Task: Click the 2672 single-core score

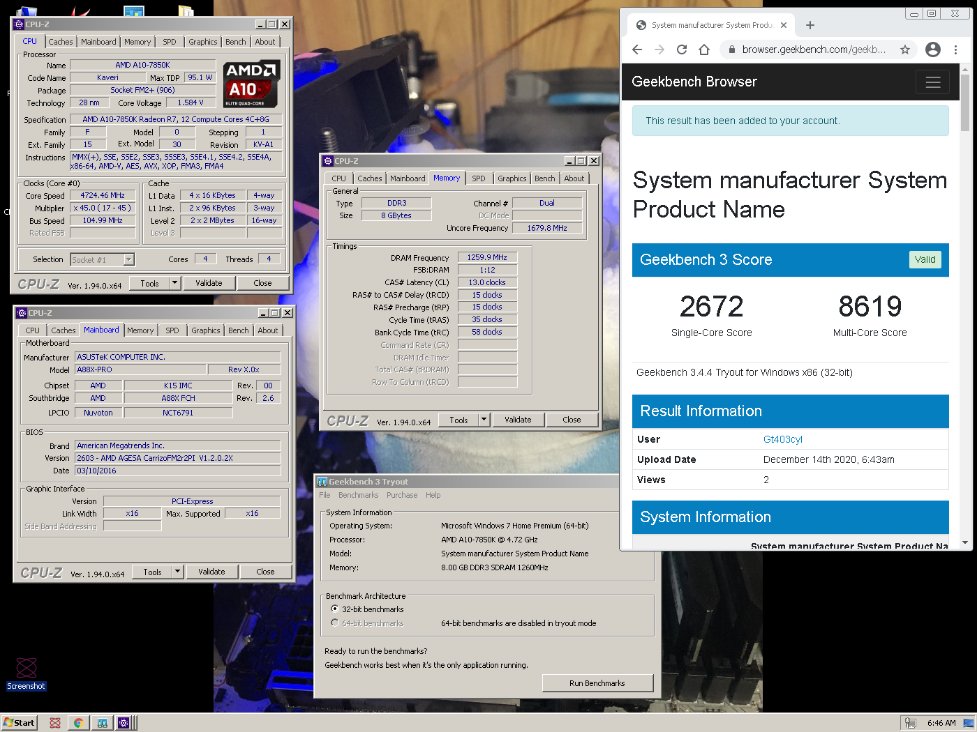Action: pyautogui.click(x=712, y=306)
